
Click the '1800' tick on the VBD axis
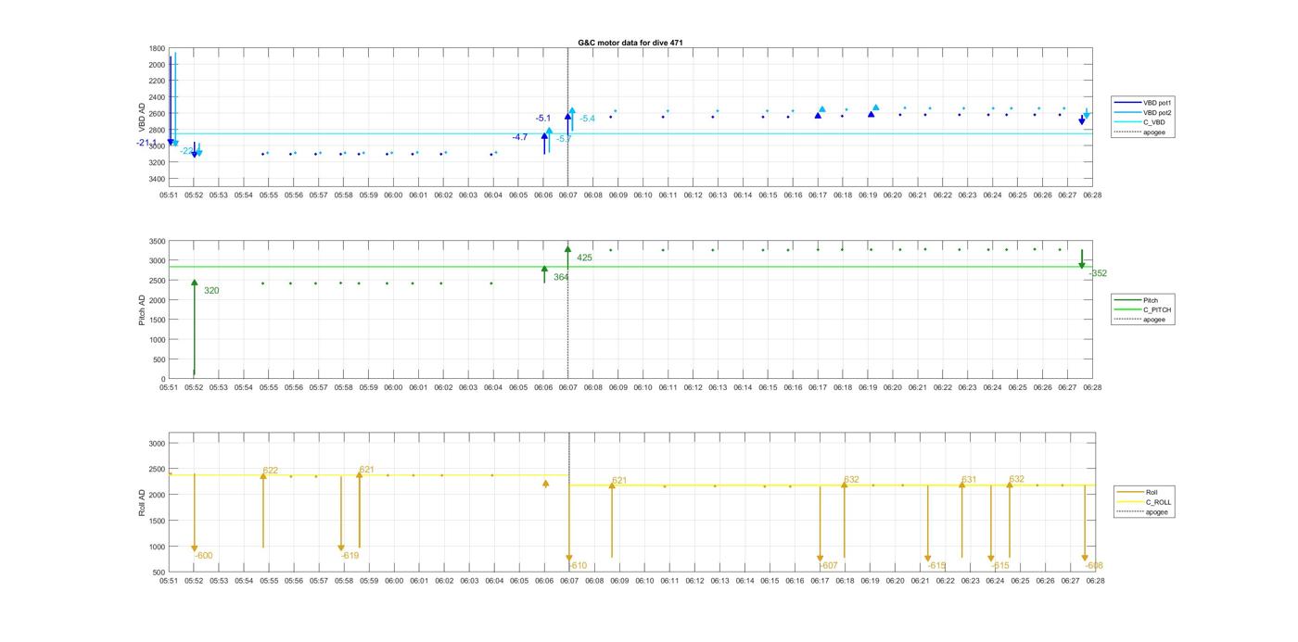tap(157, 48)
